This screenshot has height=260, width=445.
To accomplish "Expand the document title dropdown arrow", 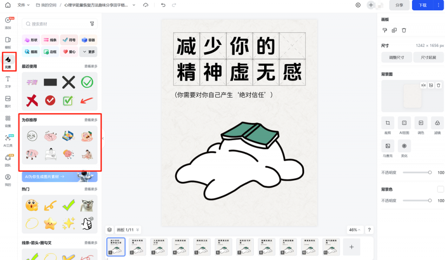I will point(134,5).
